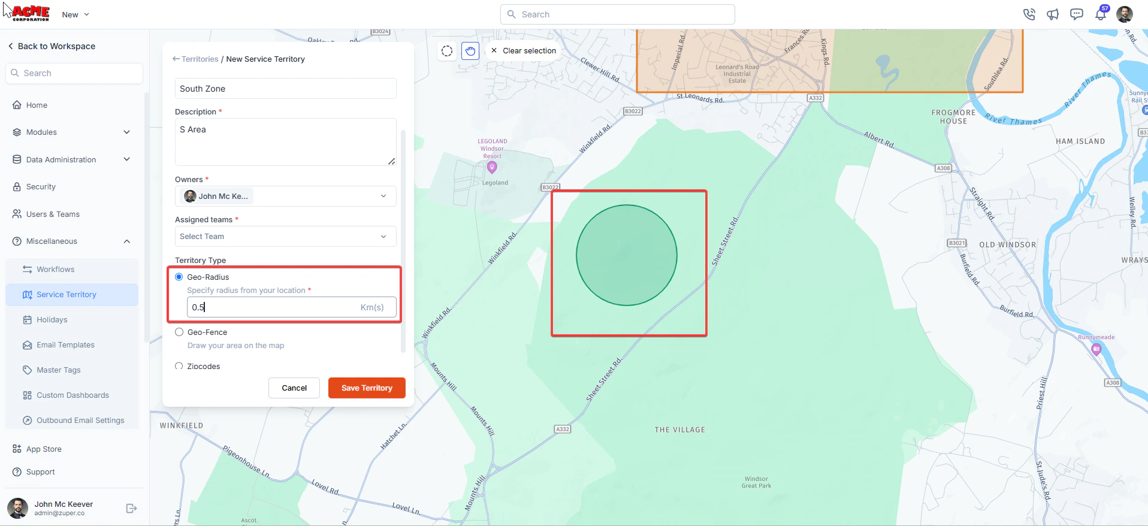Image resolution: width=1148 pixels, height=526 pixels.
Task: Click the radius Km(s) input field
Action: tap(291, 307)
